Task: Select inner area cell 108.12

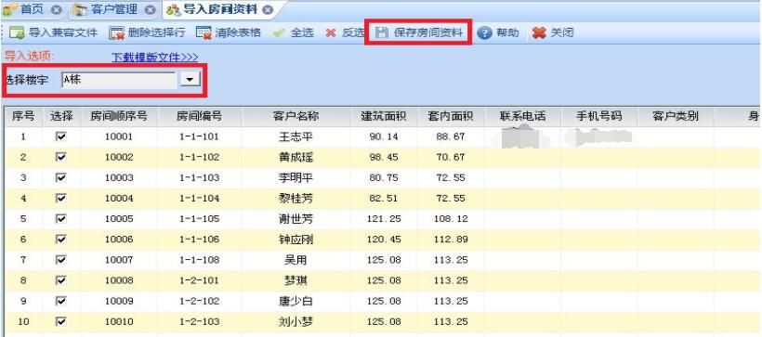Action: click(451, 219)
